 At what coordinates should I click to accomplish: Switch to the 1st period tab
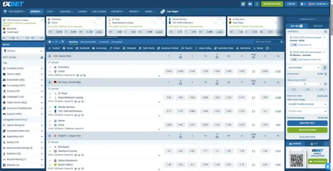pos(103,42)
